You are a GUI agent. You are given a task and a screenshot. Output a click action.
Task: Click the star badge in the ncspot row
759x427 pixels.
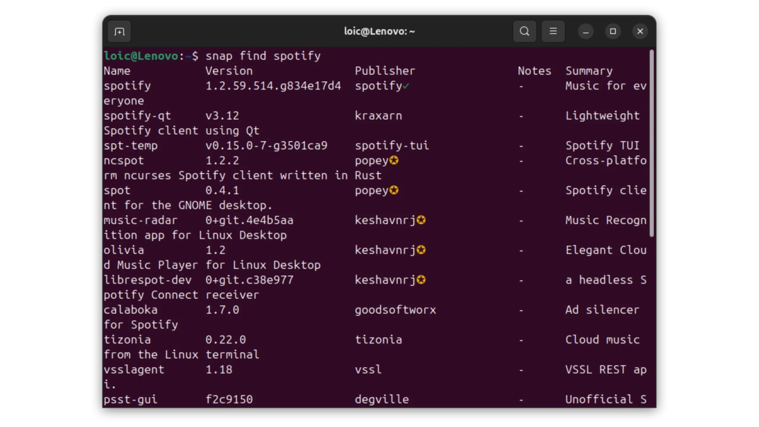[x=394, y=161]
